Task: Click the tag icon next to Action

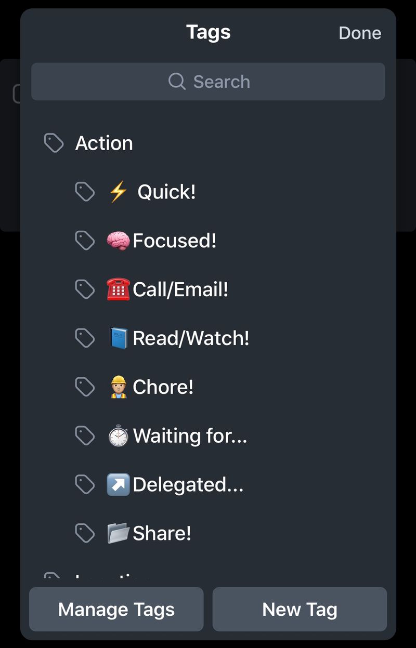Action: tap(54, 143)
